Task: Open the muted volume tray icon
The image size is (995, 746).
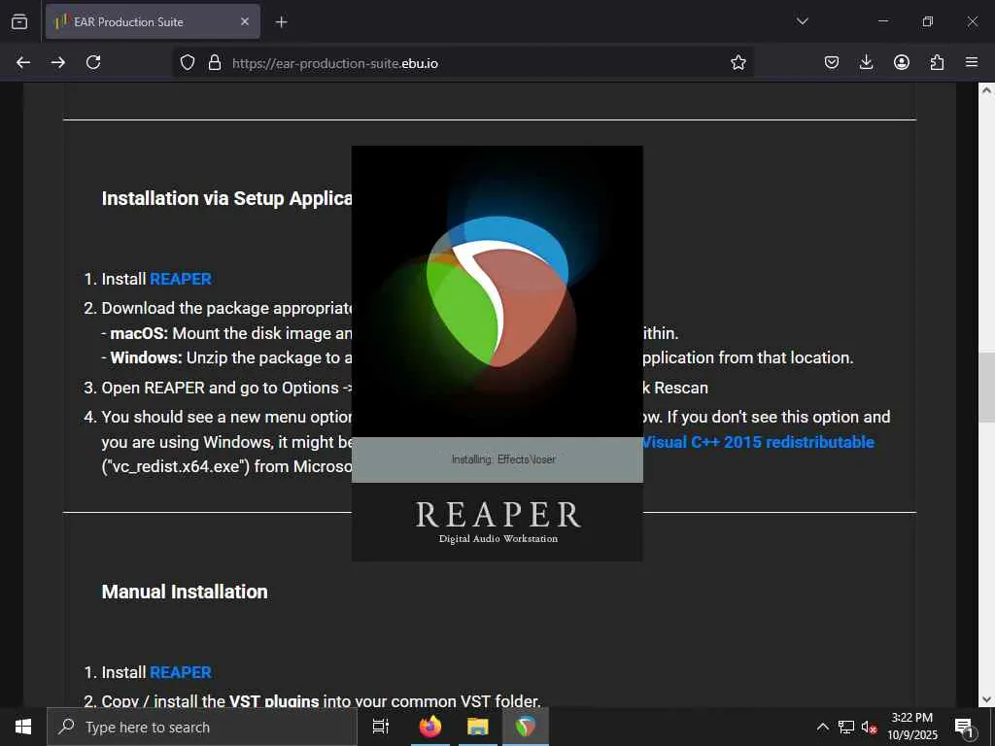Action: 869,727
